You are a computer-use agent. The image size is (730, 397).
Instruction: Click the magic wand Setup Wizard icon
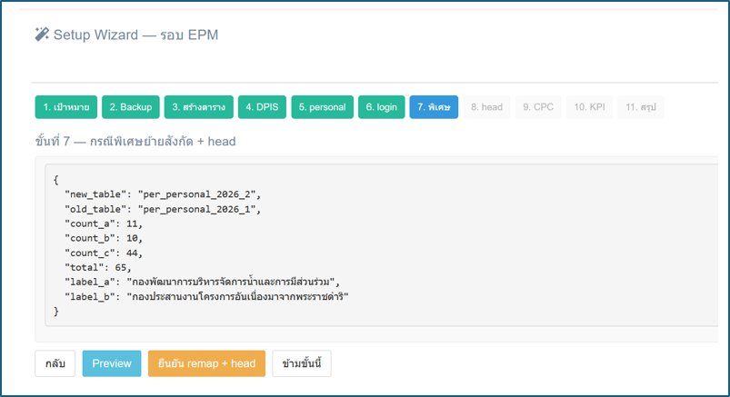42,35
